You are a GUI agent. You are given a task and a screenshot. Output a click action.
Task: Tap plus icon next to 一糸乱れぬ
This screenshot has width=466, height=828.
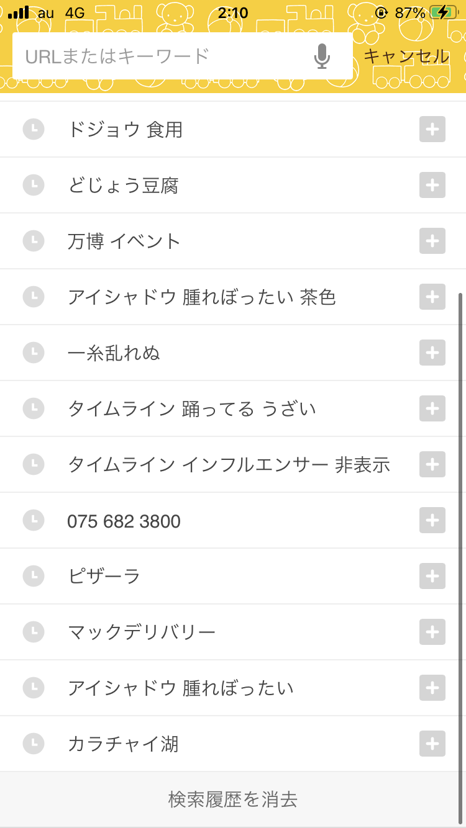click(432, 353)
